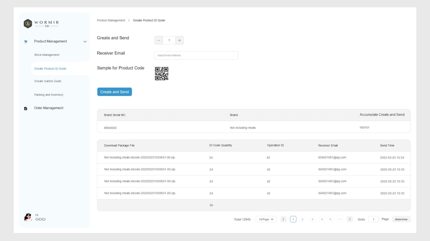The width and height of the screenshot is (430, 241).
Task: Click the user avatar picture
Action: point(28,217)
